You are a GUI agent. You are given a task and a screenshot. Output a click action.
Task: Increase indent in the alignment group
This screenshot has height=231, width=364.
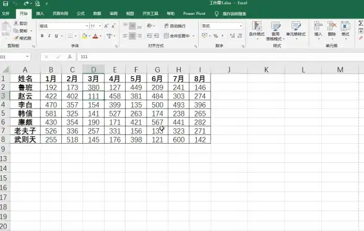click(x=157, y=36)
